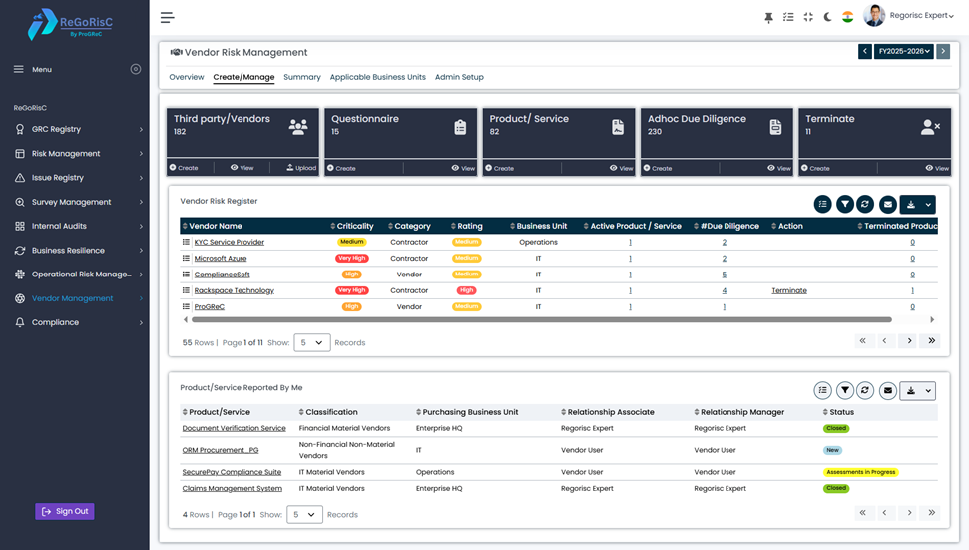This screenshot has height=550, width=969.
Task: Refresh the Vendor Risk Register table
Action: coord(865,204)
